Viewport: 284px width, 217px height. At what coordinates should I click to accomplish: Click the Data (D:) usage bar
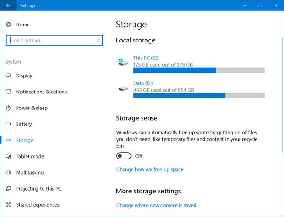[199, 96]
